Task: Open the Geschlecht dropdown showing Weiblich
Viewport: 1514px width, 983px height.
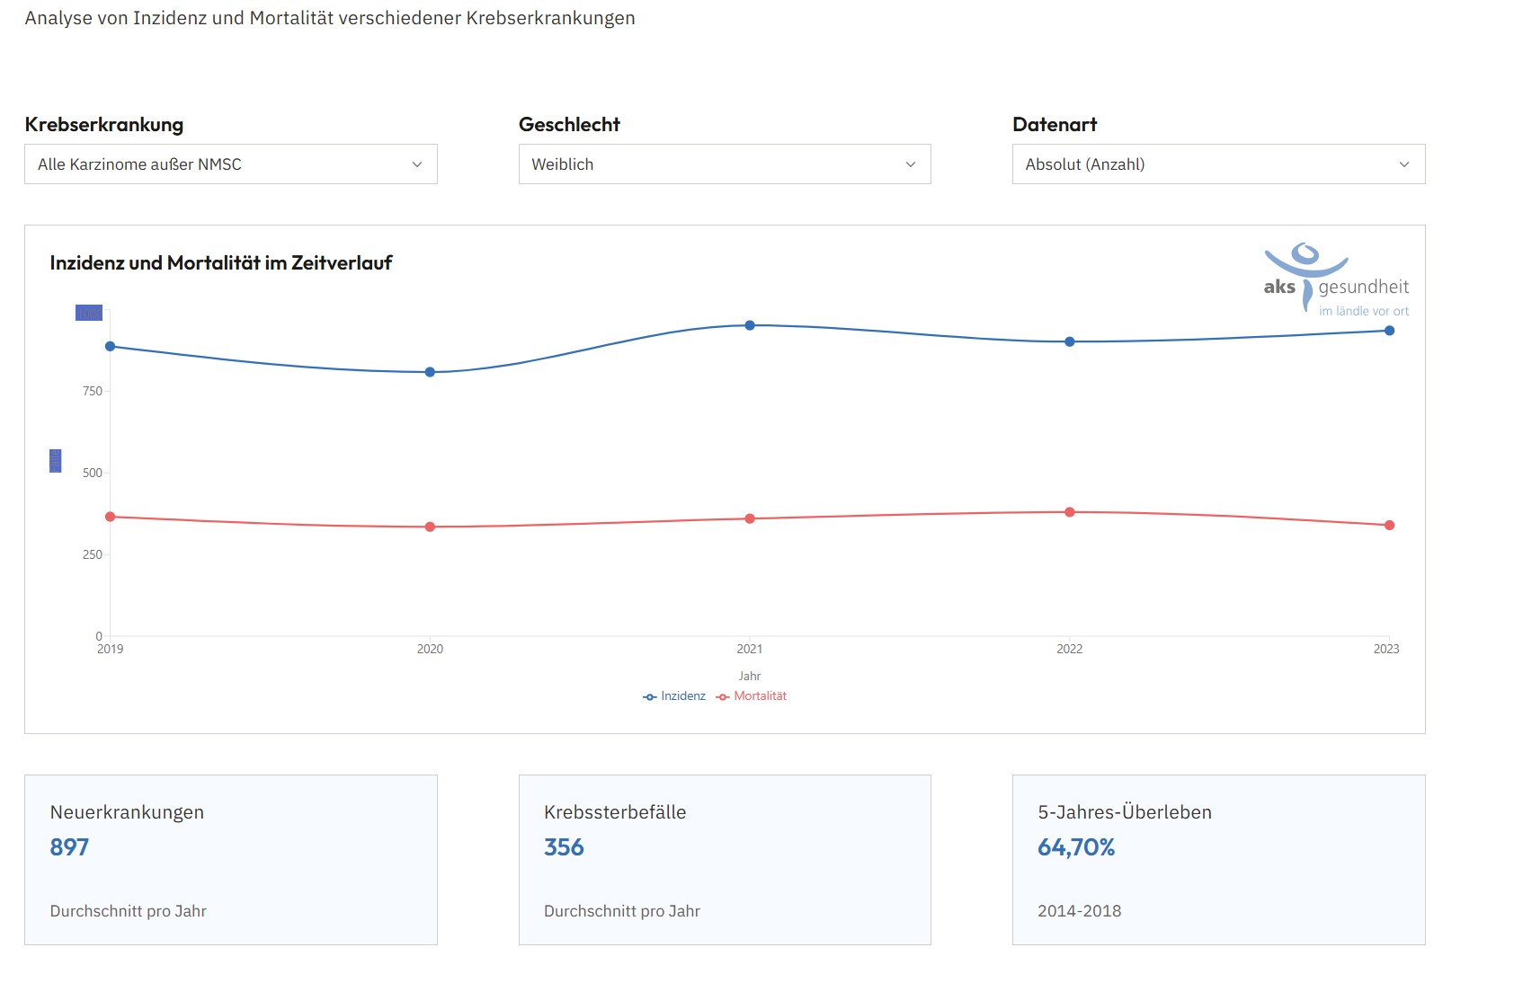Action: tap(724, 164)
